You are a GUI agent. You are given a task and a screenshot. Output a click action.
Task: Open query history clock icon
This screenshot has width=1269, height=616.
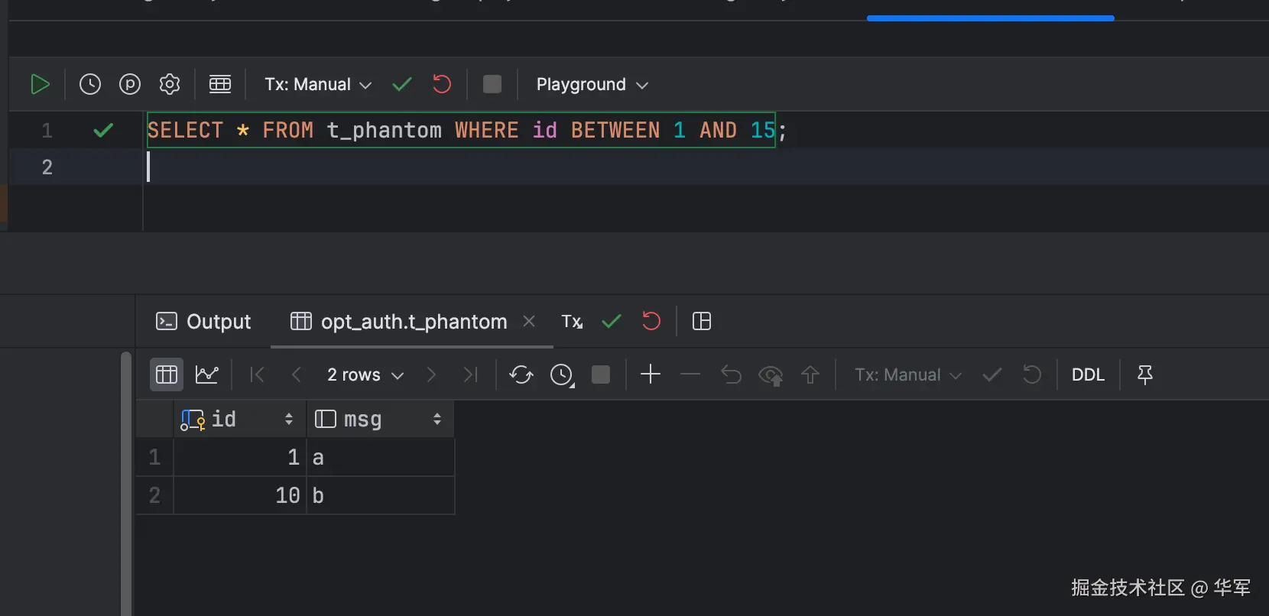[90, 84]
